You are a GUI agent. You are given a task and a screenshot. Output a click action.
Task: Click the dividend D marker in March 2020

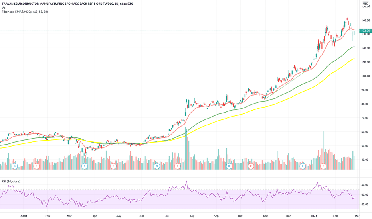click(85, 166)
